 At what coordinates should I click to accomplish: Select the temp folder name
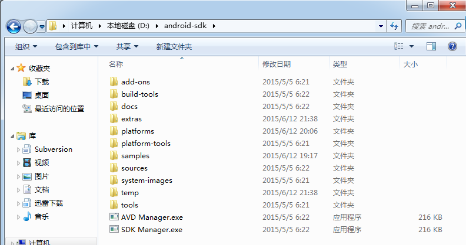130,193
